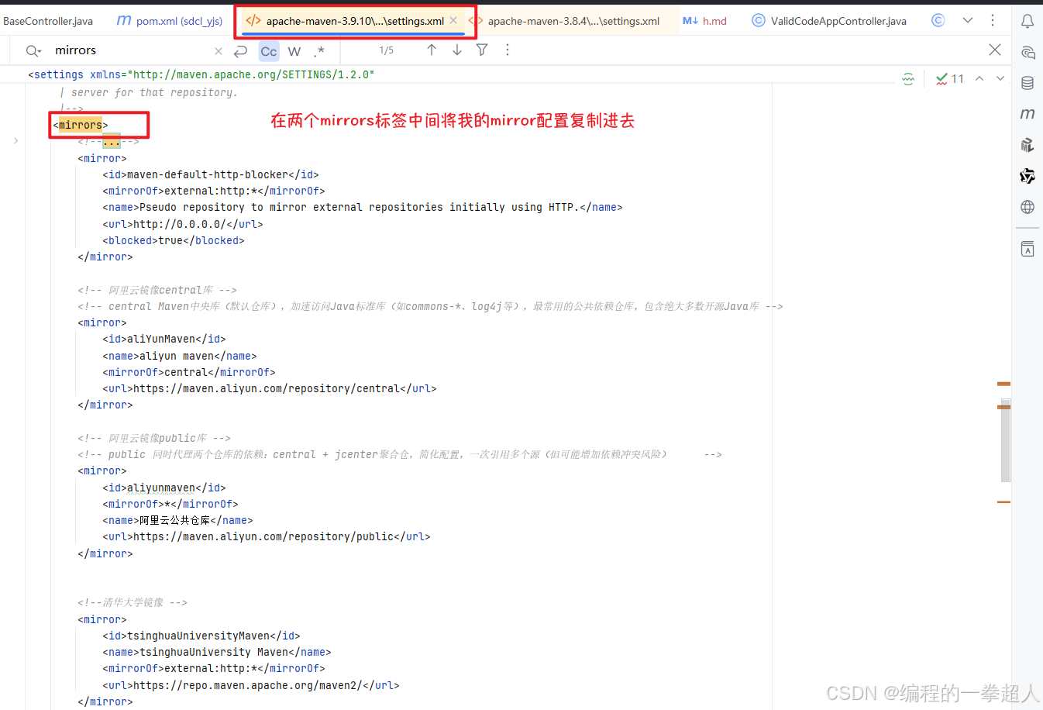
Task: Navigate to previous search match
Action: point(432,50)
